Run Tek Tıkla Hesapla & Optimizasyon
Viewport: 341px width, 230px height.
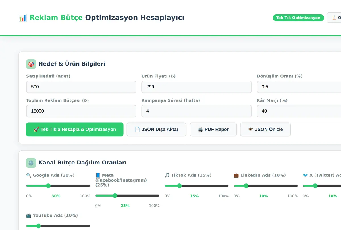tap(75, 129)
